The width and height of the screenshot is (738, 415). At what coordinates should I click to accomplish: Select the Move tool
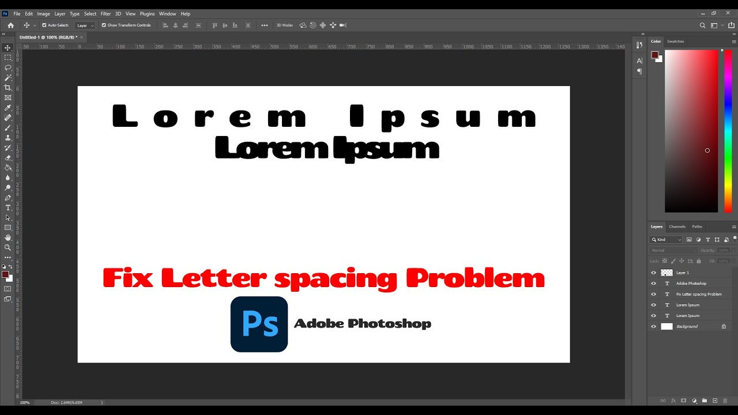pos(8,48)
